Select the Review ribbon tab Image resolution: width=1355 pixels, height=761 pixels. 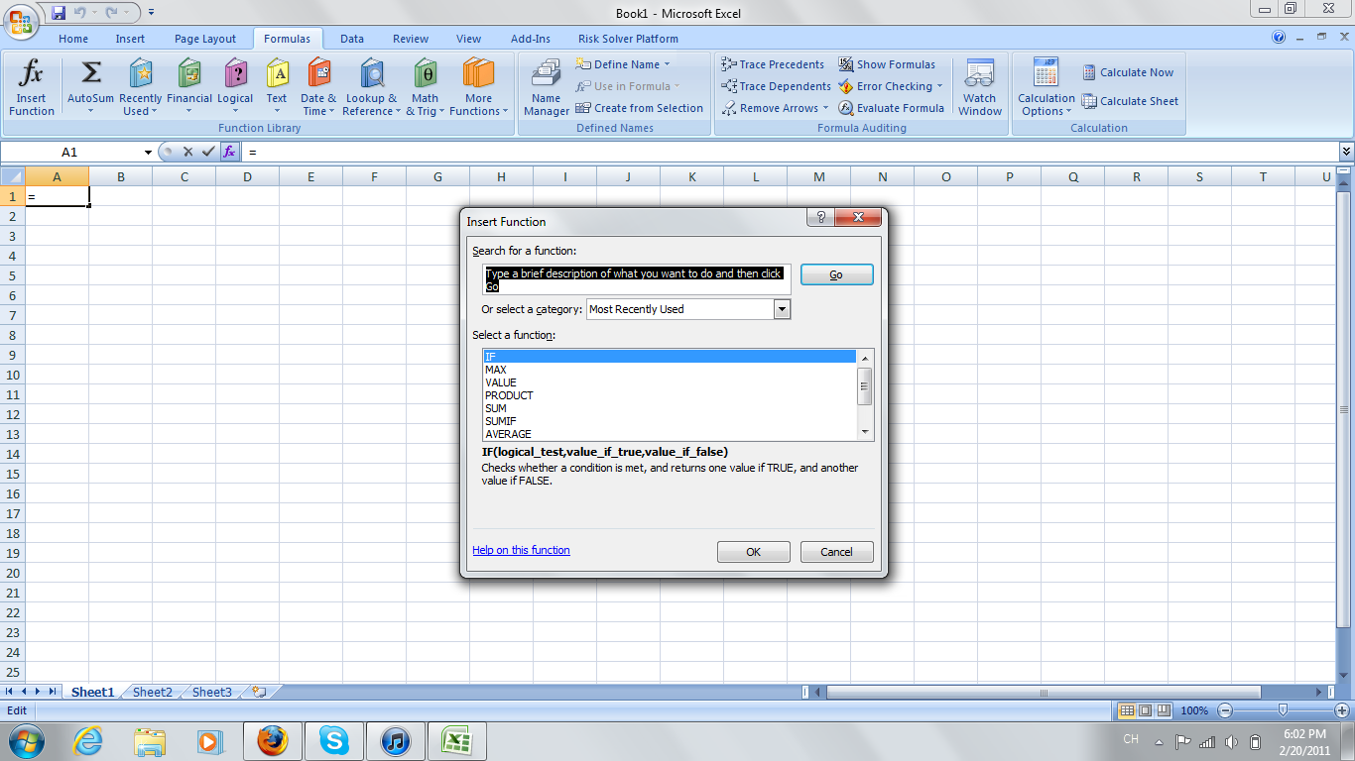pyautogui.click(x=410, y=38)
